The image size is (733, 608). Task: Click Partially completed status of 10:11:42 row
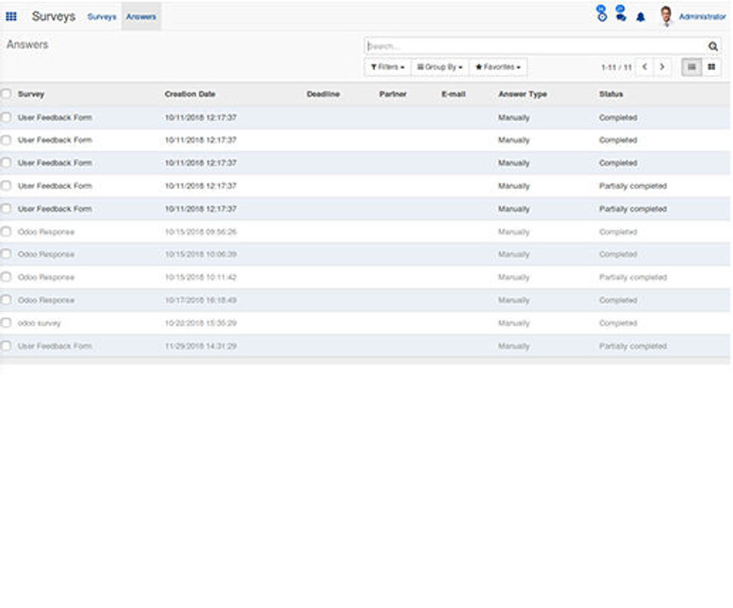(x=633, y=277)
